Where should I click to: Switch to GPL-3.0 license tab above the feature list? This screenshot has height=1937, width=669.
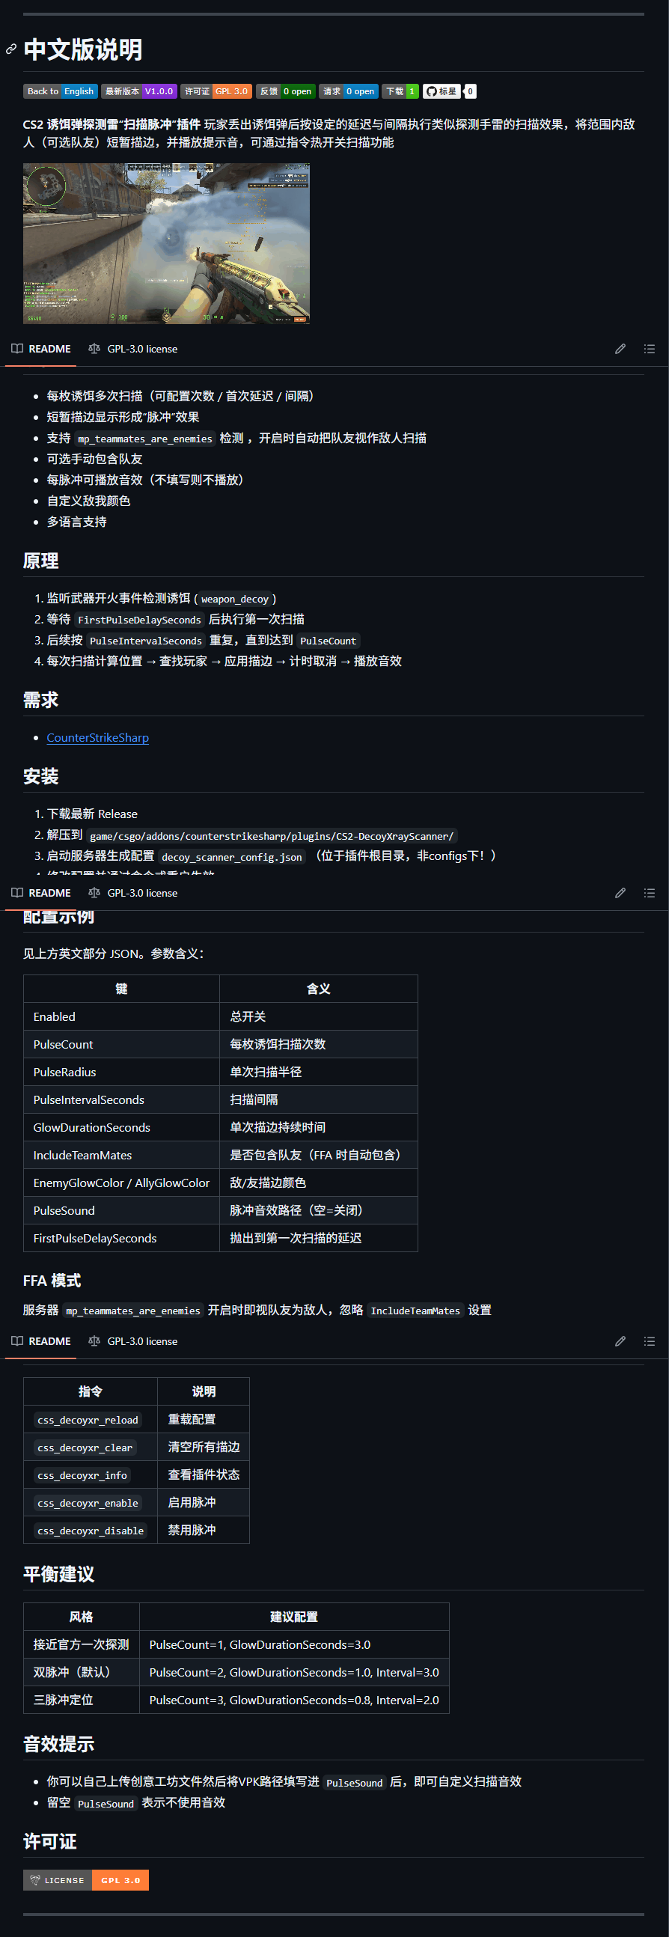coord(133,349)
